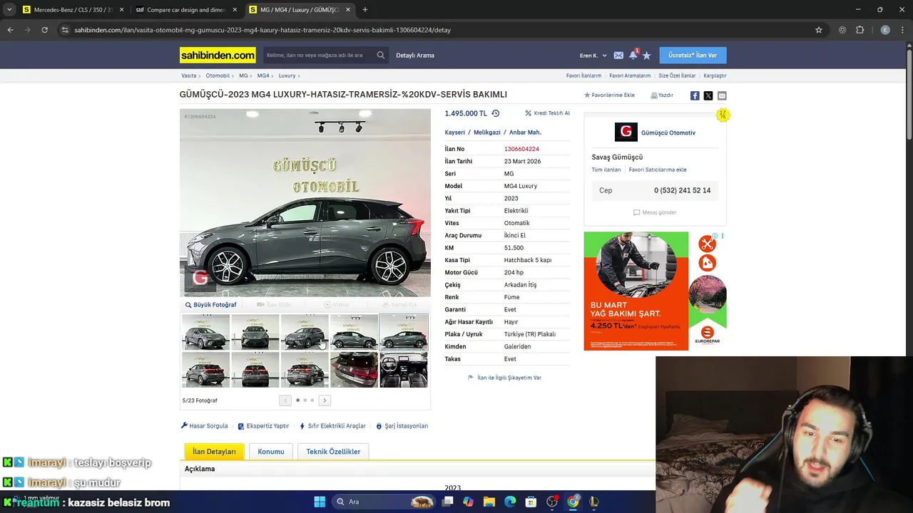Click the sahibinden.com logo

(x=218, y=55)
